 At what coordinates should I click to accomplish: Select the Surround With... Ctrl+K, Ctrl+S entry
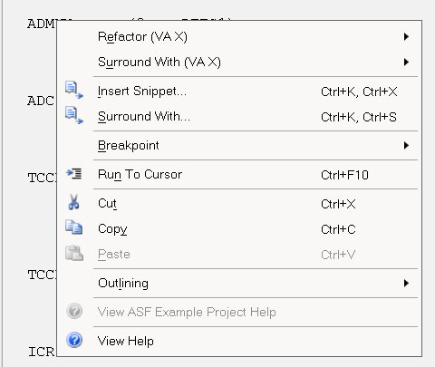[x=239, y=117]
